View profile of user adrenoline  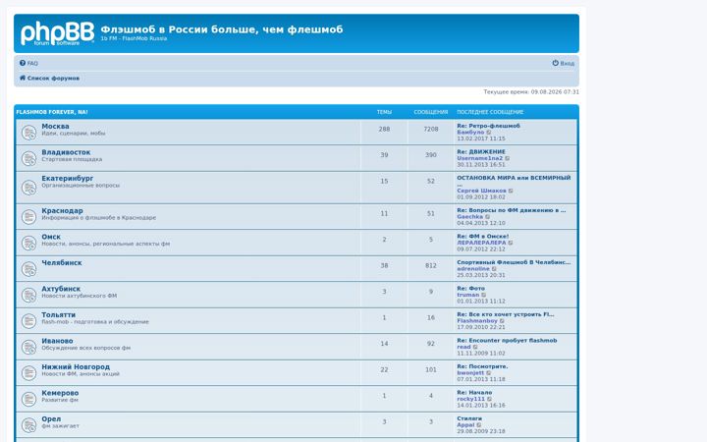[473, 269]
